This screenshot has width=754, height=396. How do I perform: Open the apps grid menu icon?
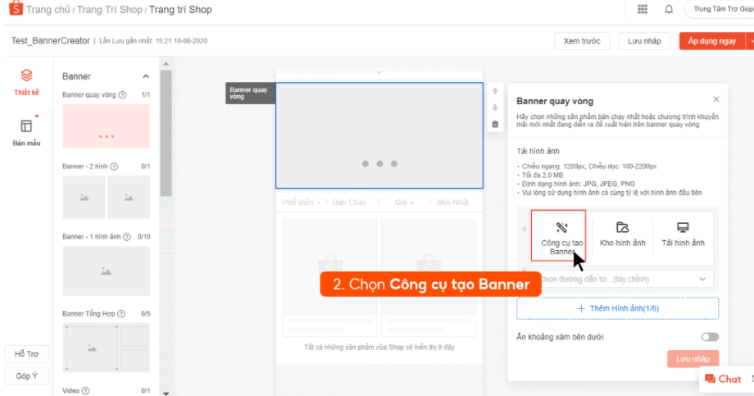642,10
